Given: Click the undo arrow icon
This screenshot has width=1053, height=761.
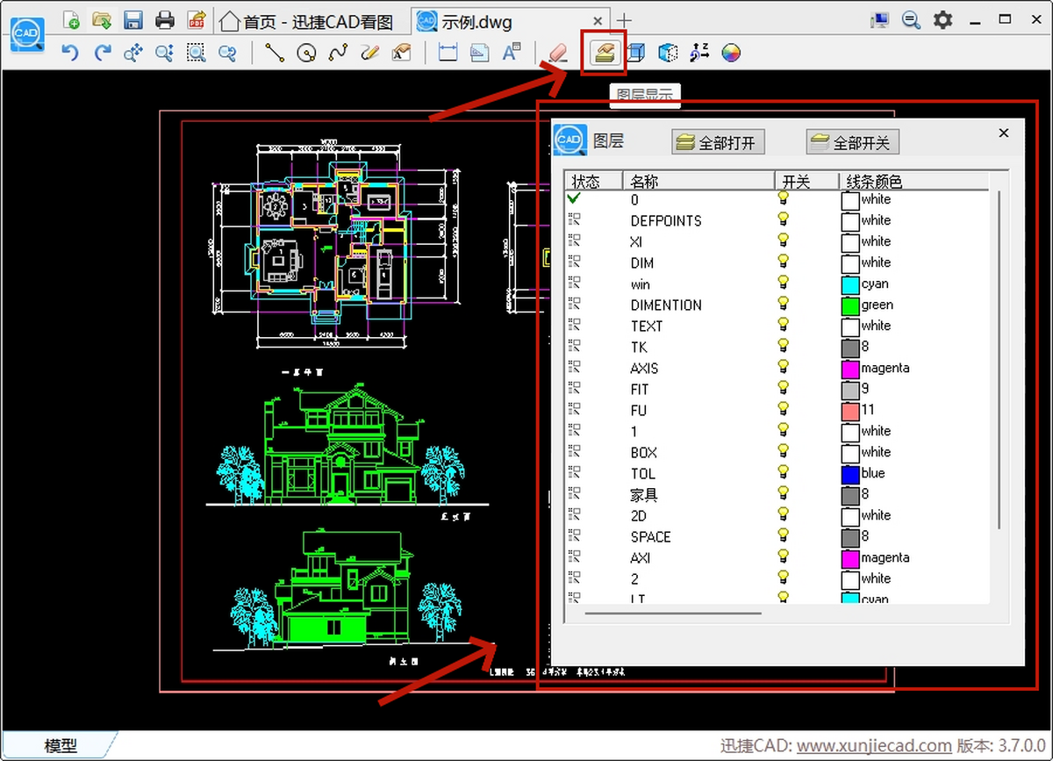Looking at the screenshot, I should 70,53.
